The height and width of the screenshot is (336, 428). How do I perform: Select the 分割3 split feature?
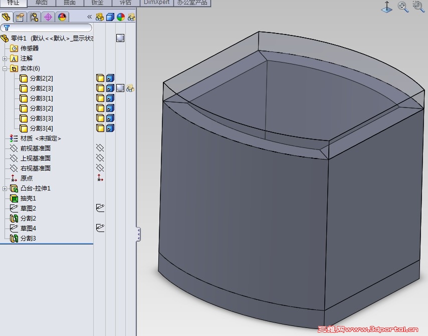(23, 238)
